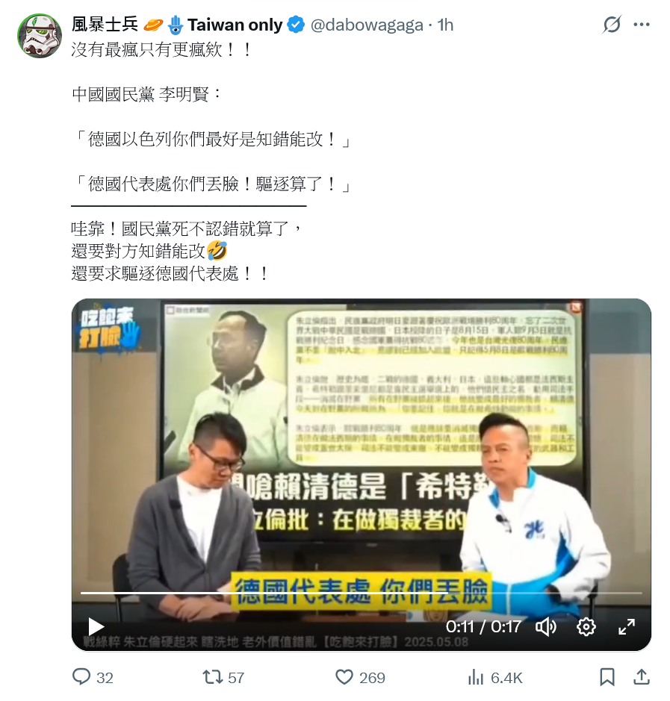Click the video frame thumbnail

[362, 475]
